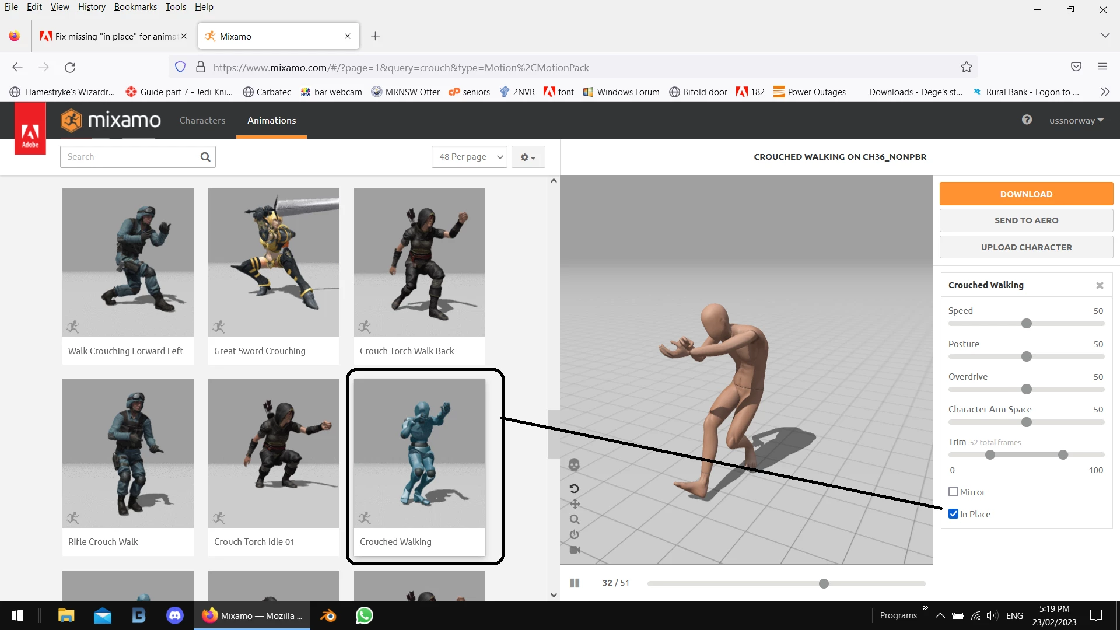Click the reset power icon in viewport
Image resolution: width=1120 pixels, height=630 pixels.
575,534
